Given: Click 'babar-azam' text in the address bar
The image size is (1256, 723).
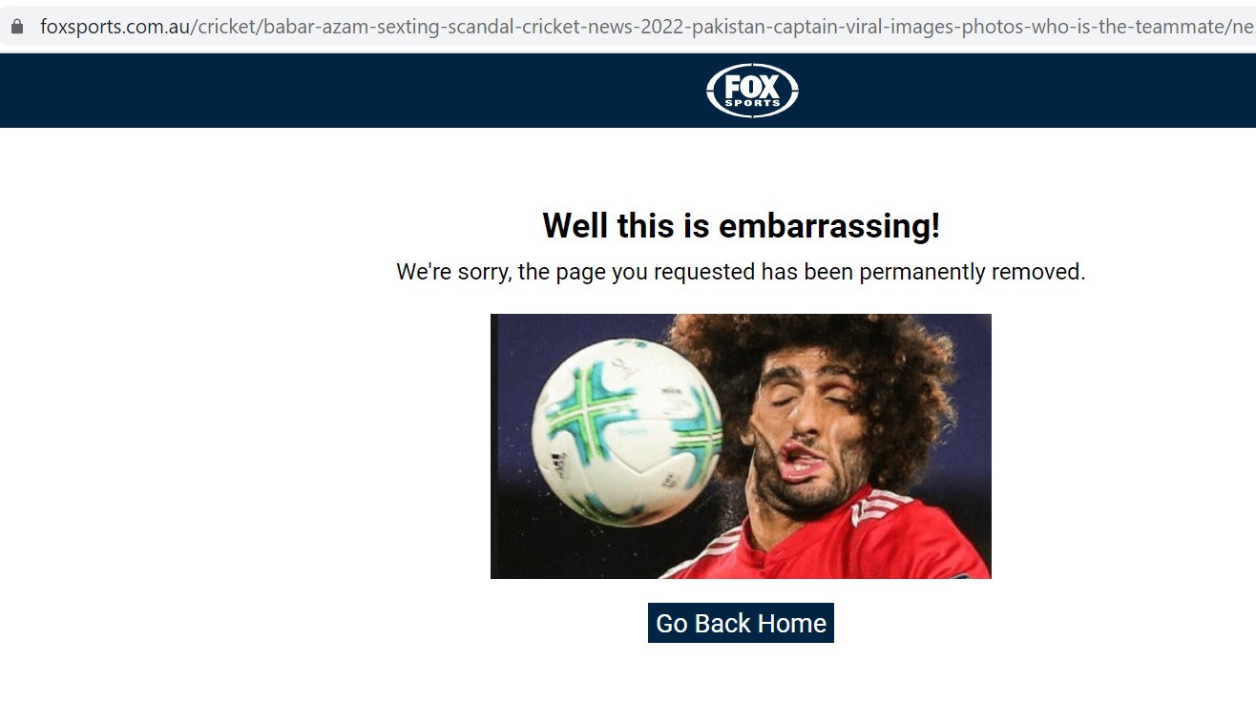Looking at the screenshot, I should (x=302, y=27).
